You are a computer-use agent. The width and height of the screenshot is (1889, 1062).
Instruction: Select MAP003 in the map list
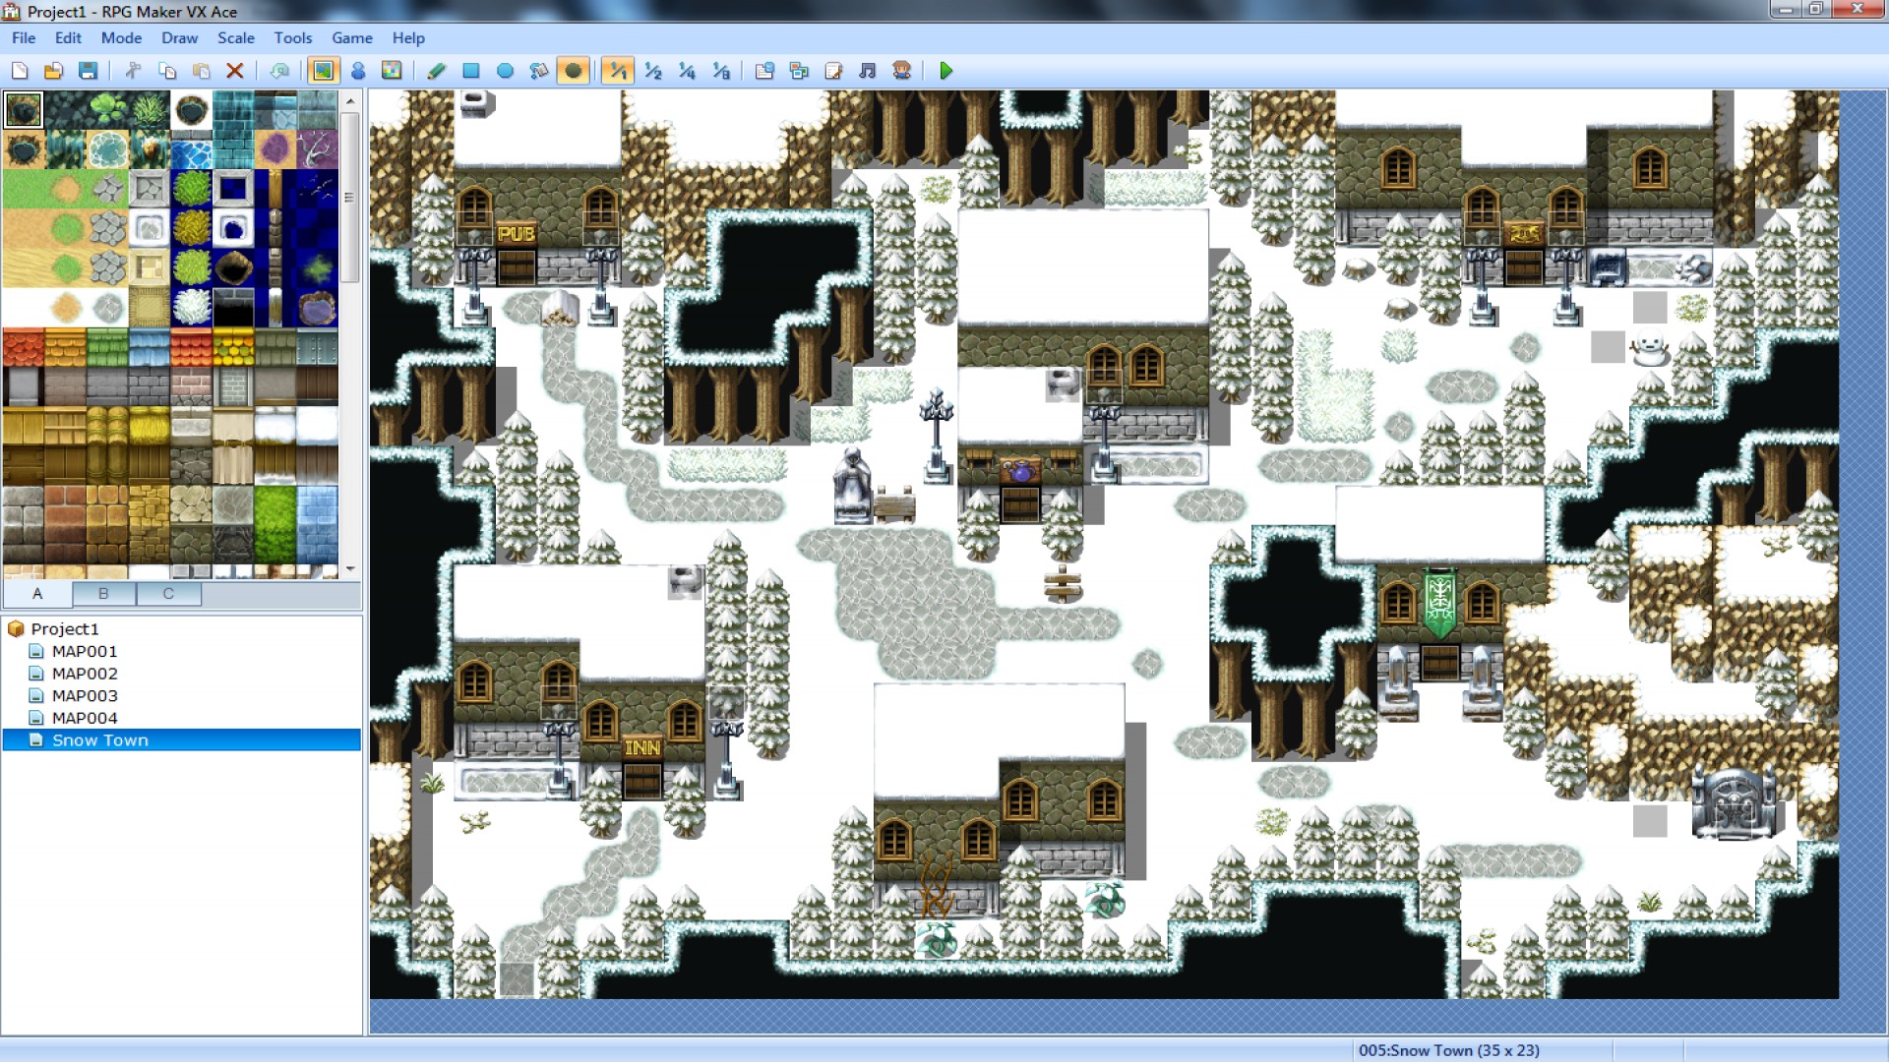point(85,695)
